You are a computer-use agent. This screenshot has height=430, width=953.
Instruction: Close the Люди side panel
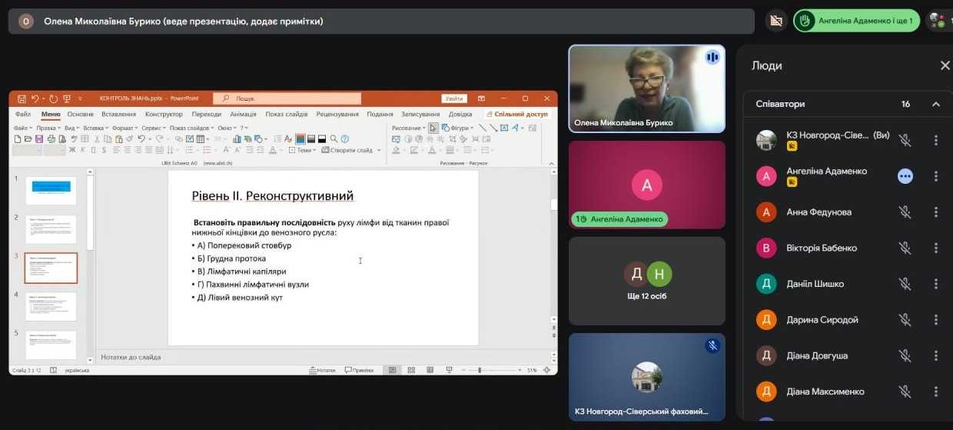(x=945, y=66)
